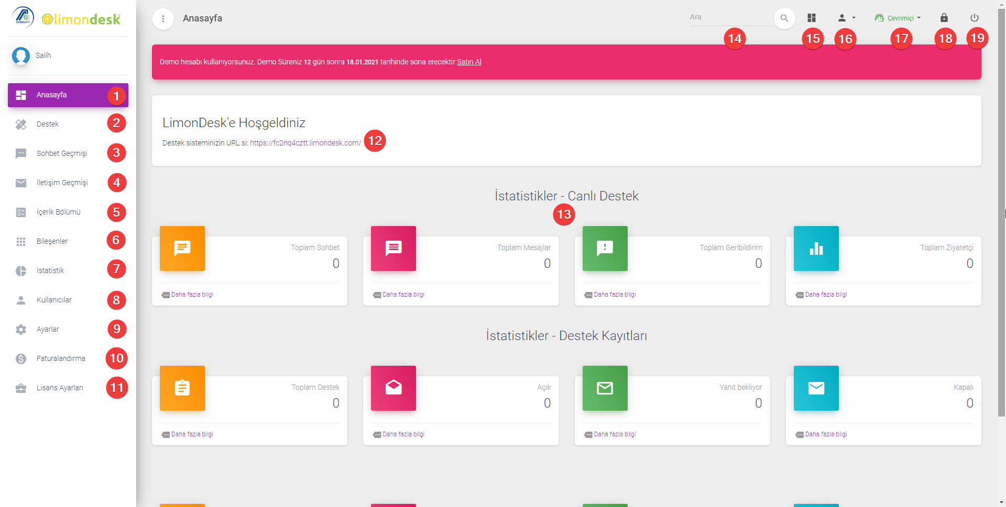Viewport: 1006px width, 507px height.
Task: Click Daha fazla bilgi under Toplam Mesajlar
Action: (x=403, y=295)
